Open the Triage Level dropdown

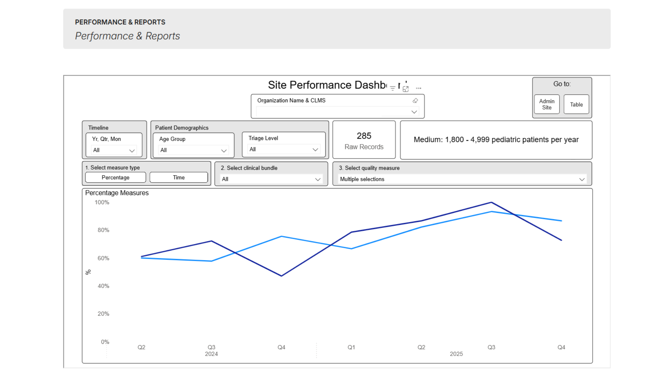point(315,150)
